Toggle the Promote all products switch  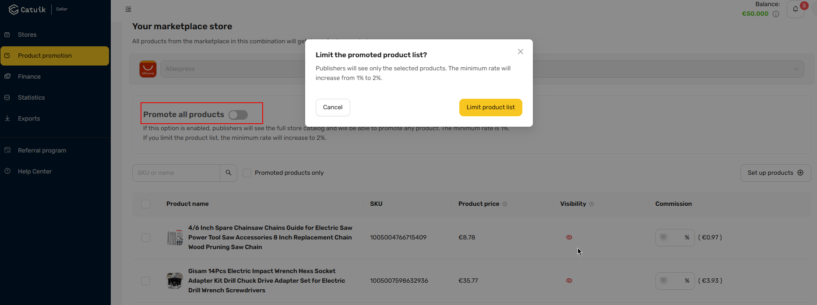(238, 114)
